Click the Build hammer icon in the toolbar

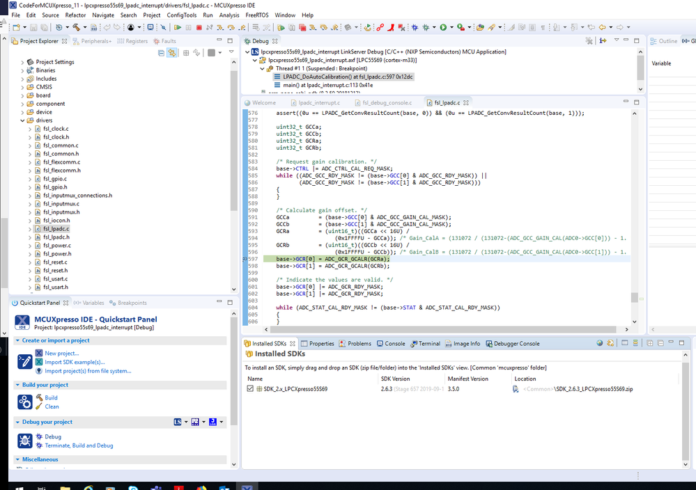tap(75, 28)
